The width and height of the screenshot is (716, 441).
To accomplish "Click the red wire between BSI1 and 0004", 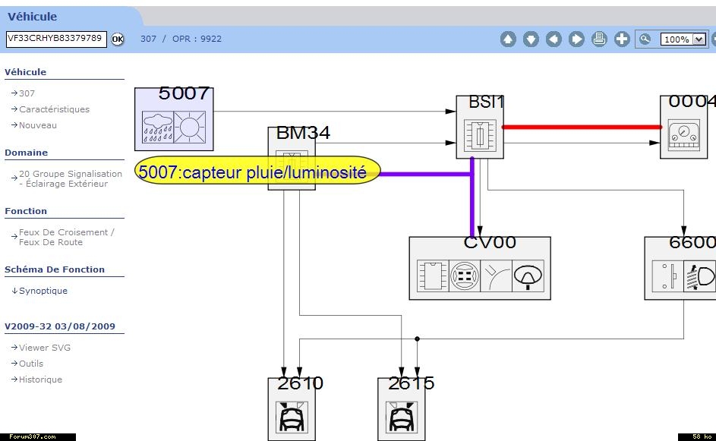I will coord(582,127).
